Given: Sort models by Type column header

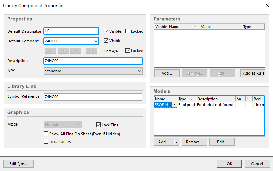Looking at the screenshot, I should coord(187,99).
